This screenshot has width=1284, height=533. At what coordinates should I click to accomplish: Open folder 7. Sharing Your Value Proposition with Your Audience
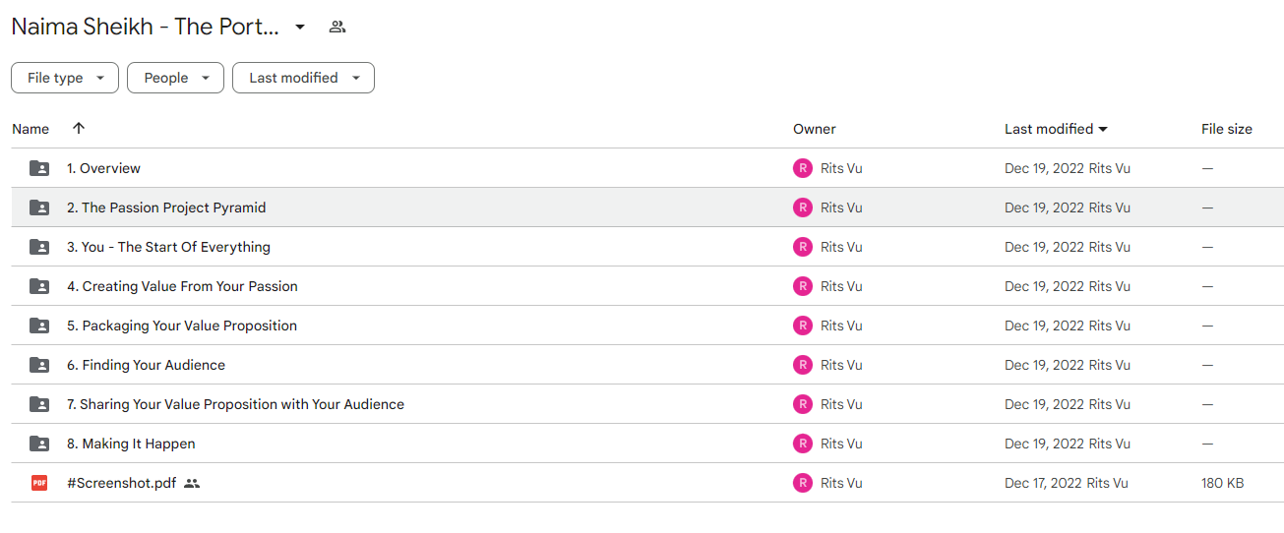point(235,404)
